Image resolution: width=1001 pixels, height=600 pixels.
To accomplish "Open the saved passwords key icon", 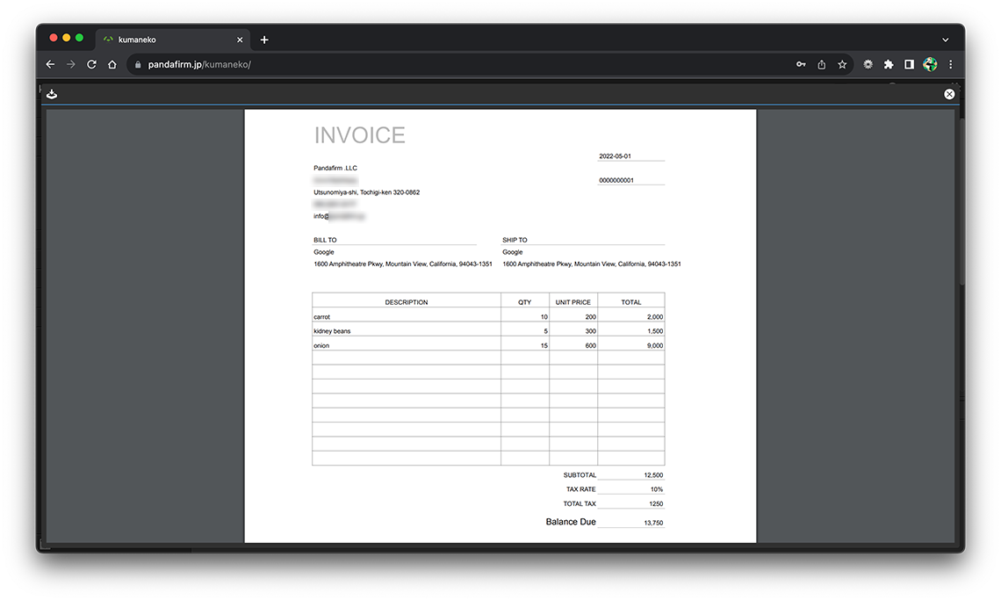I will 801,64.
